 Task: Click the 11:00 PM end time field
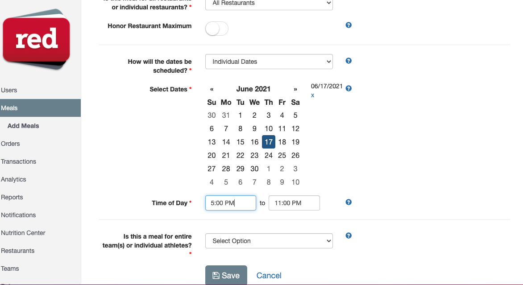coord(294,203)
